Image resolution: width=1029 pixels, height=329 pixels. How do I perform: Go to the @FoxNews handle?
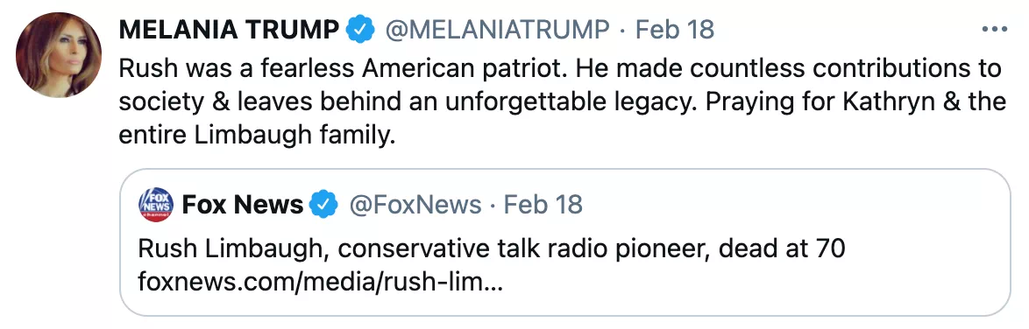point(415,205)
